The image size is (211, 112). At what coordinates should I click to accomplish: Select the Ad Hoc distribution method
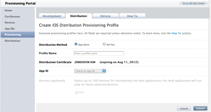point(104,44)
